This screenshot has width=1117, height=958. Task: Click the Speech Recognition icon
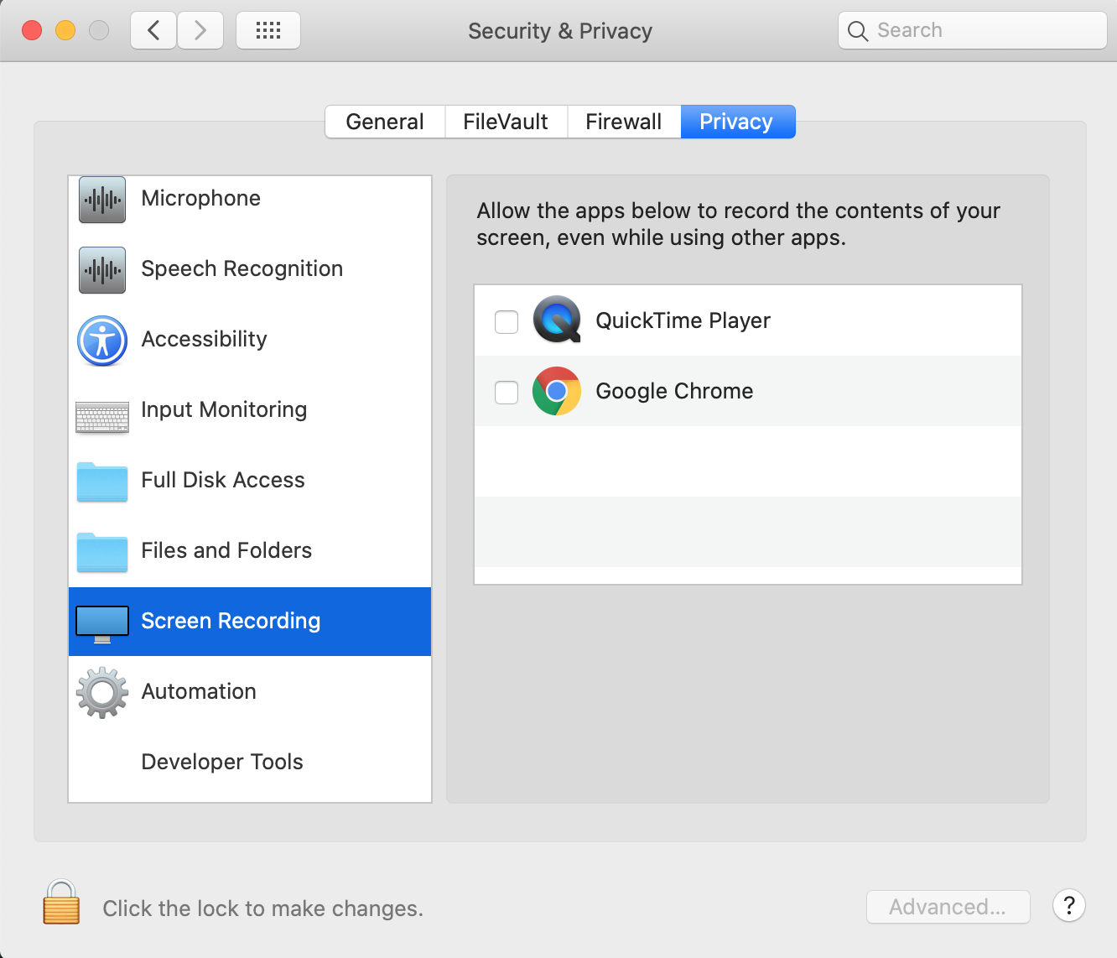(101, 270)
